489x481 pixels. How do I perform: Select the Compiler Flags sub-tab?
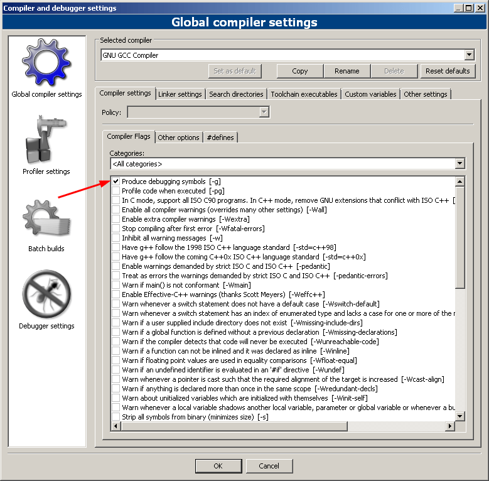(129, 136)
